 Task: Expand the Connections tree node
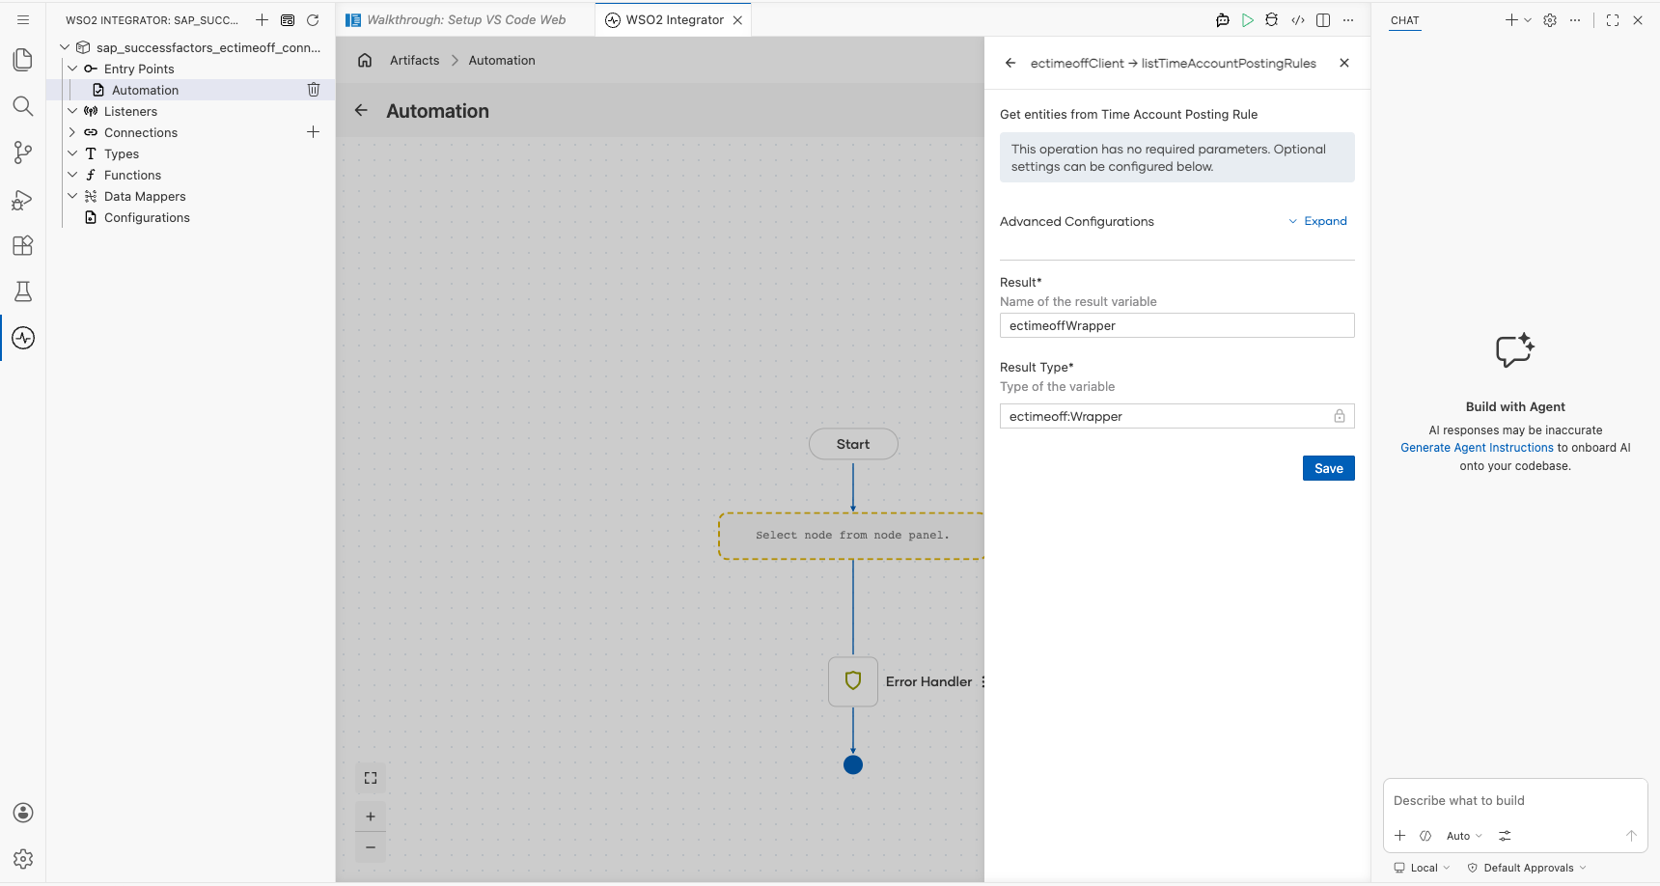pyautogui.click(x=72, y=132)
